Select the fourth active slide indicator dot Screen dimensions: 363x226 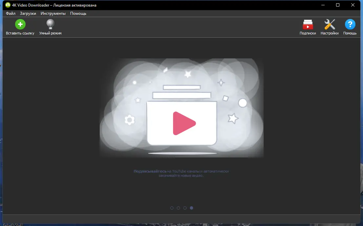point(192,208)
